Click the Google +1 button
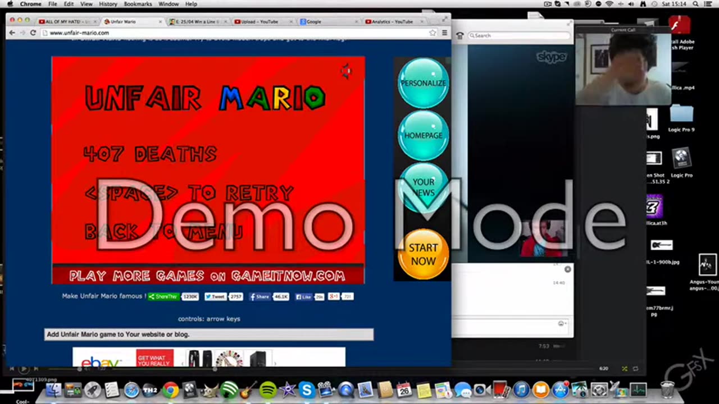This screenshot has width=719, height=404. point(334,296)
